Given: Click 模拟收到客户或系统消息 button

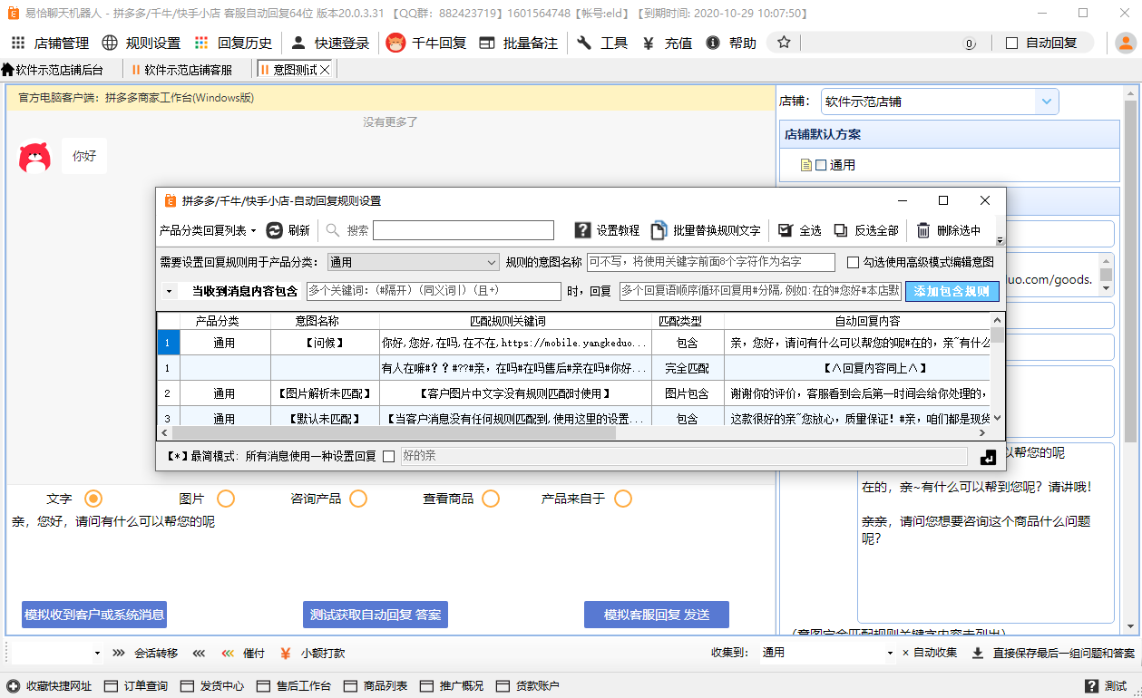Looking at the screenshot, I should click(94, 615).
